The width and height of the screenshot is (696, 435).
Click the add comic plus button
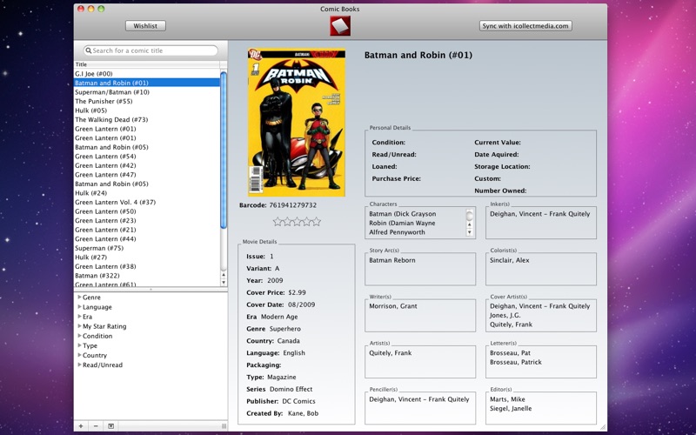(81, 426)
